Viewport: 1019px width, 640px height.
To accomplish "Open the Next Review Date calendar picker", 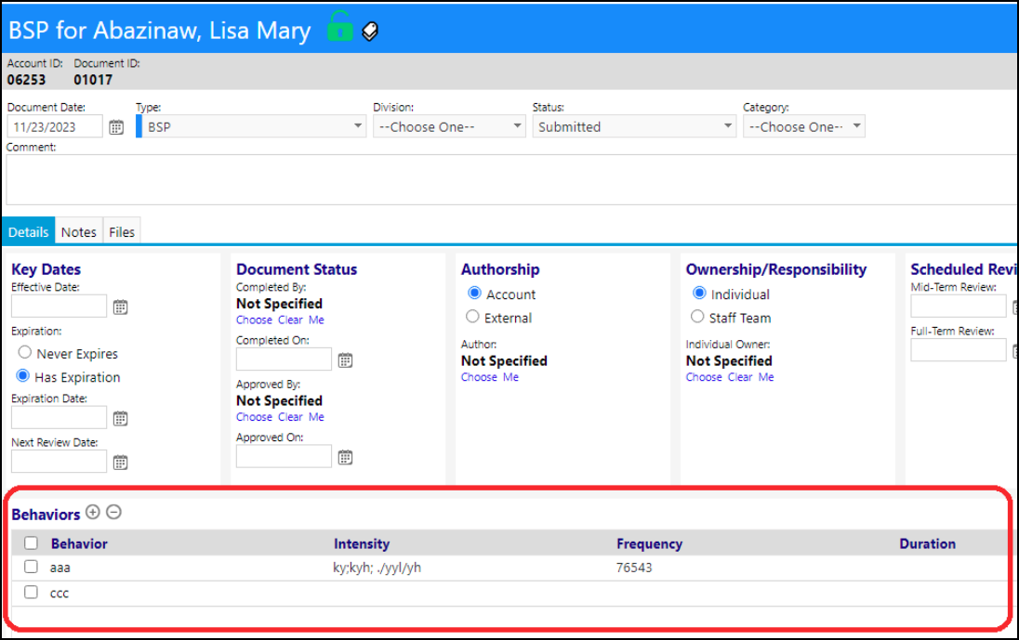I will (120, 463).
